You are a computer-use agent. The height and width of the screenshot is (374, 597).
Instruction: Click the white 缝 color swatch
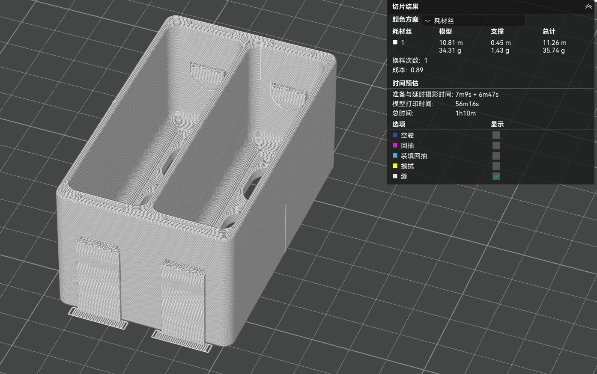[x=395, y=176]
